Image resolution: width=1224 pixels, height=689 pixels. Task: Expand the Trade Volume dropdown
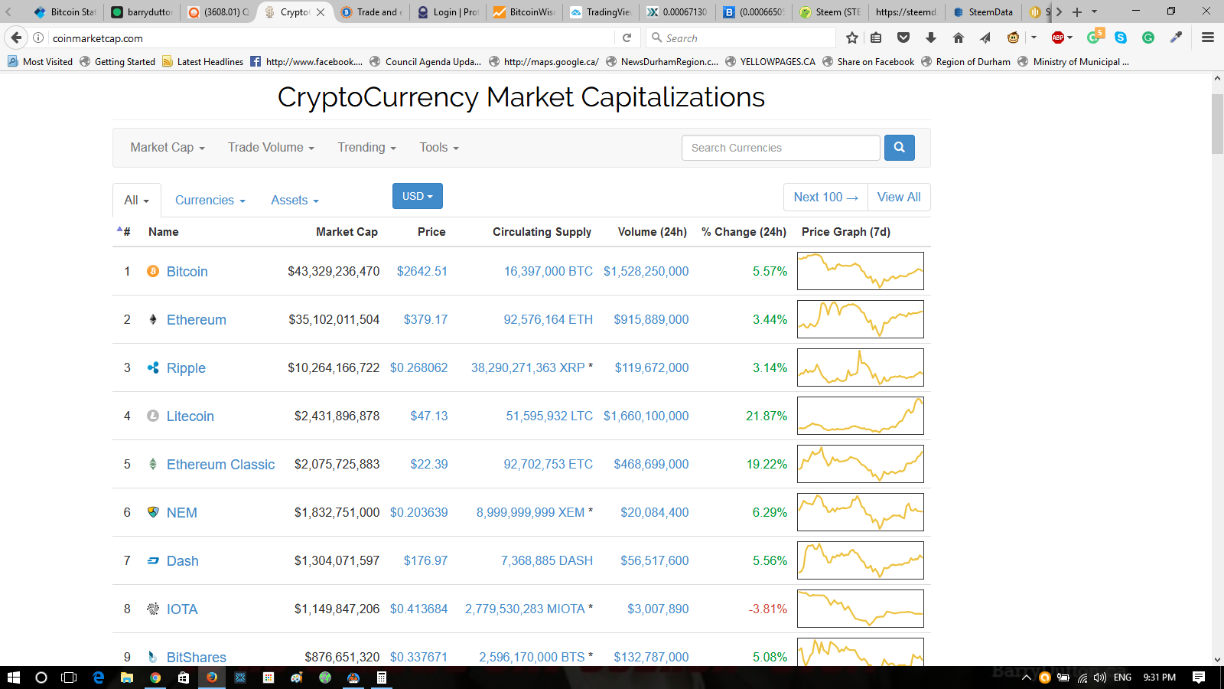pos(271,148)
